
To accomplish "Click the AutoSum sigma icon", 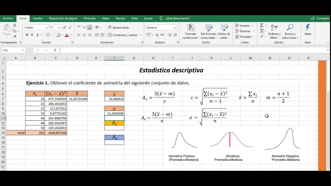I will click(x=262, y=25).
